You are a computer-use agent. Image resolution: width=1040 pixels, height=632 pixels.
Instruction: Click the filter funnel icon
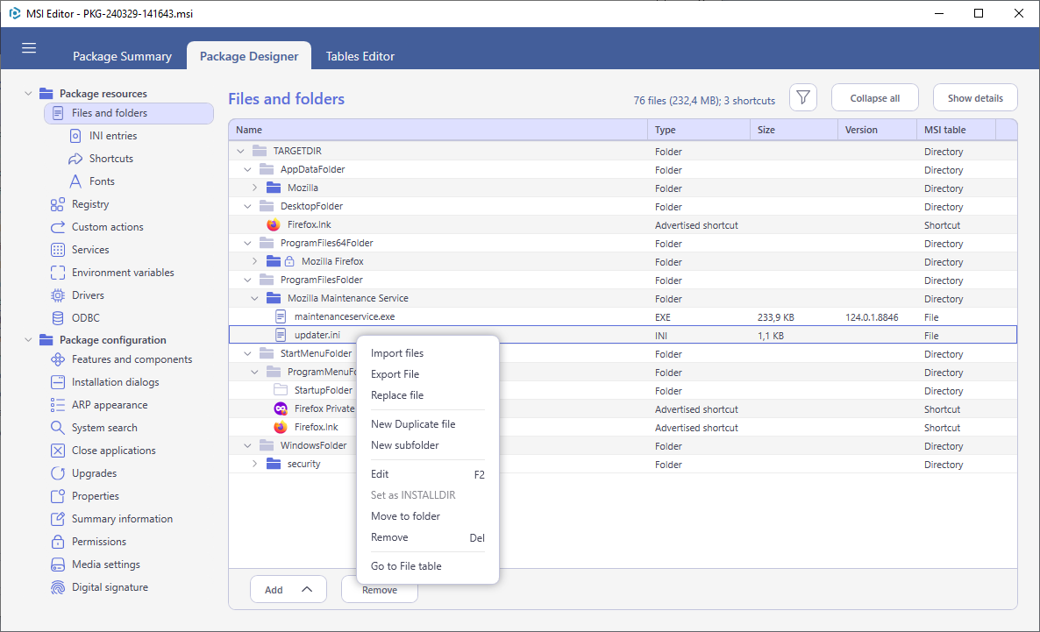[x=803, y=98]
